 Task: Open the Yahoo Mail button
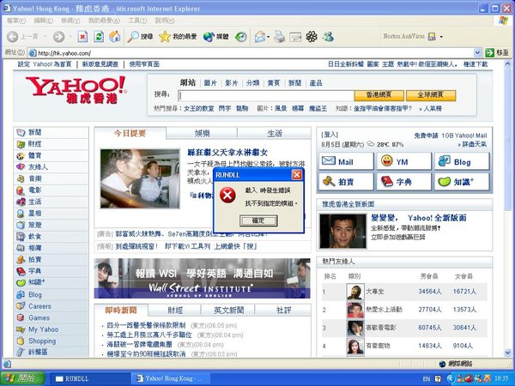point(346,161)
